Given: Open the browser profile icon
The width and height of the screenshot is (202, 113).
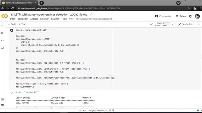Looking at the screenshot, I should pos(195,8).
